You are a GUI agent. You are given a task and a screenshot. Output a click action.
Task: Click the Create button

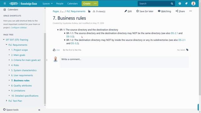(x=87, y=3)
